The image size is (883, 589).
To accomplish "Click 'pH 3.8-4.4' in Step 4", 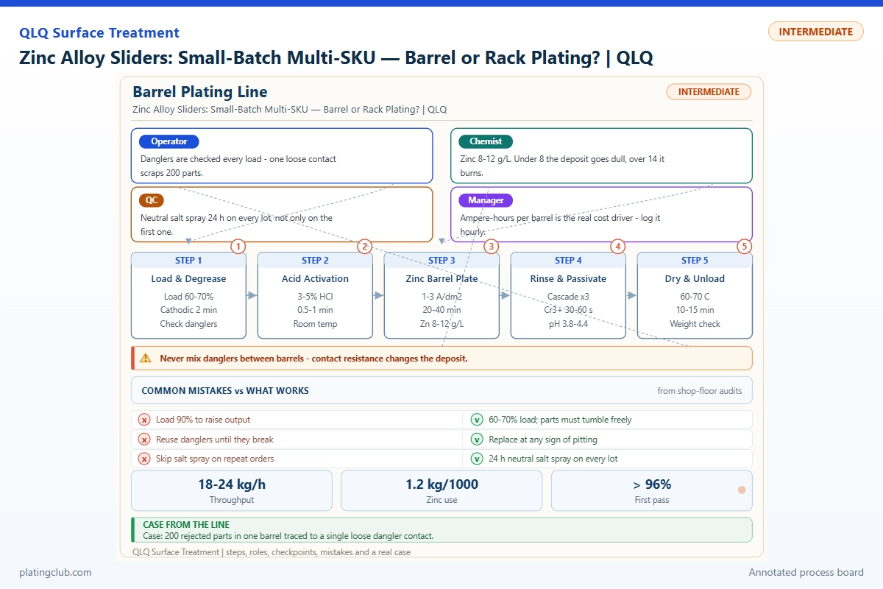I will click(x=568, y=324).
